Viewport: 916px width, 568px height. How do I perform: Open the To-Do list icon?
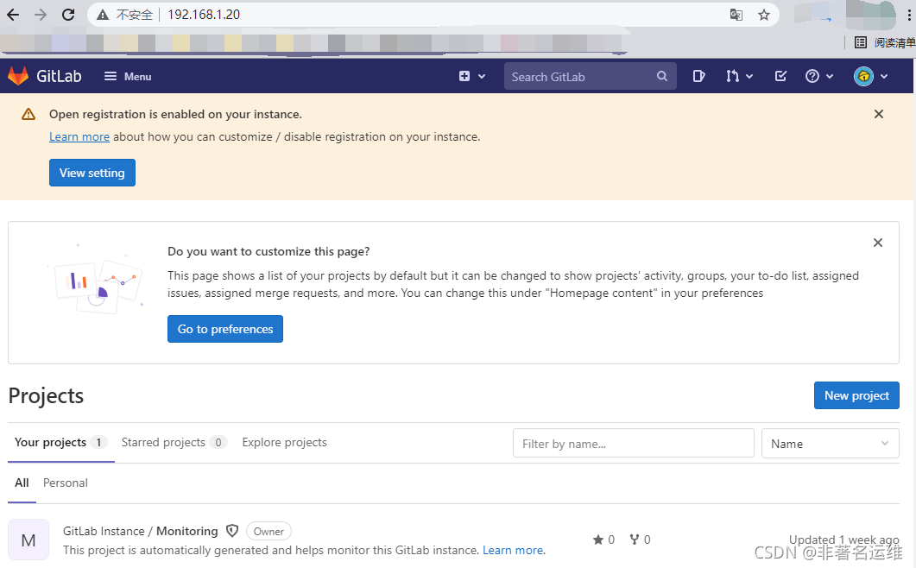[780, 76]
